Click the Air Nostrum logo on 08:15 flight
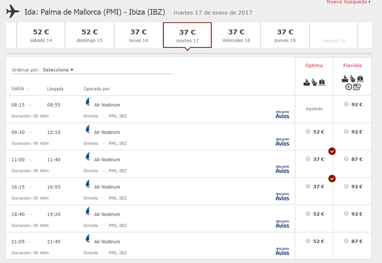This screenshot has height=263, width=382. click(87, 102)
